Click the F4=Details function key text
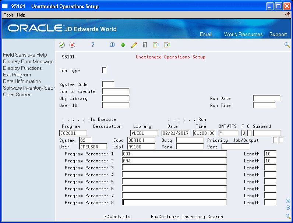This screenshot has height=223, width=293. [x=117, y=217]
